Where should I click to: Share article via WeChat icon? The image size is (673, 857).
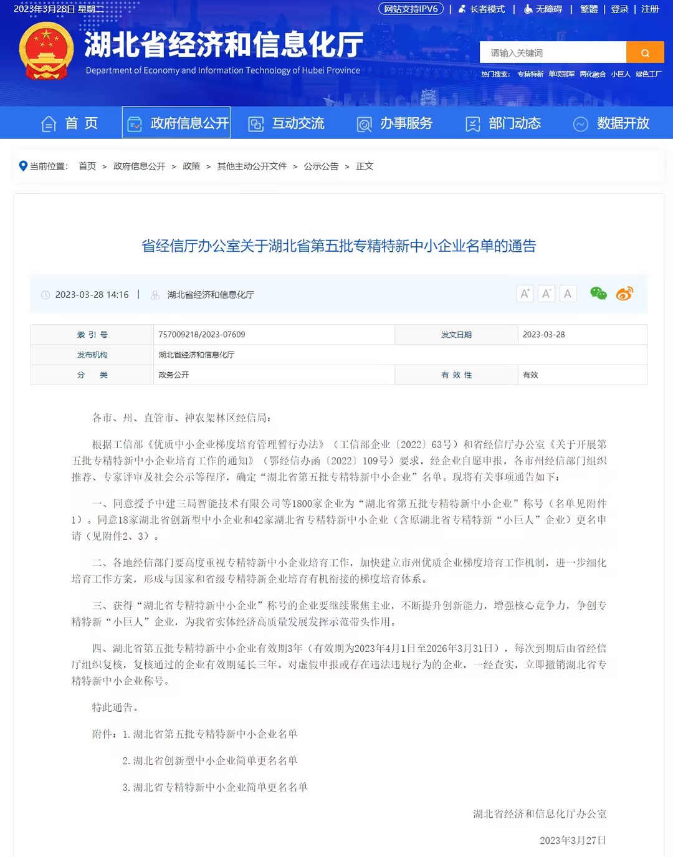coord(598,294)
